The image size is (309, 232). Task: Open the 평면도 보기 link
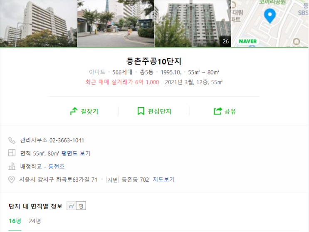pos(76,153)
